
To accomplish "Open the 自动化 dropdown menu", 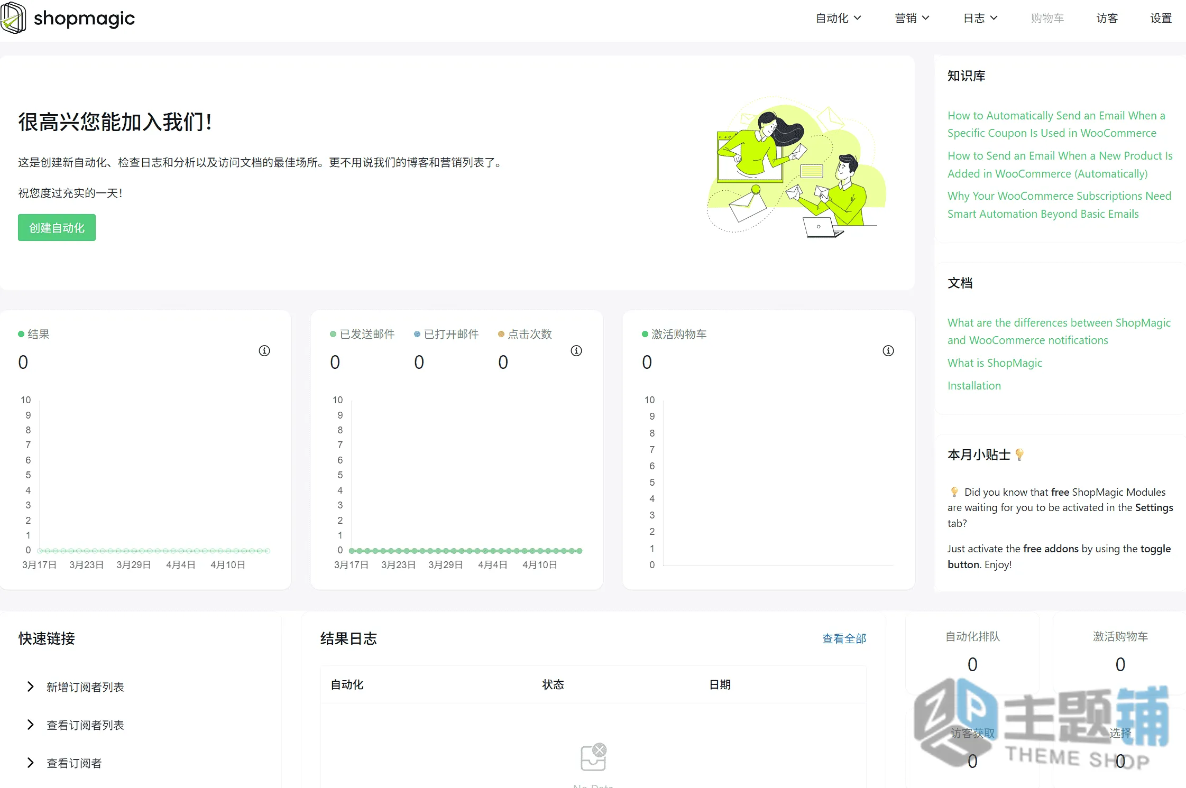I will [839, 18].
